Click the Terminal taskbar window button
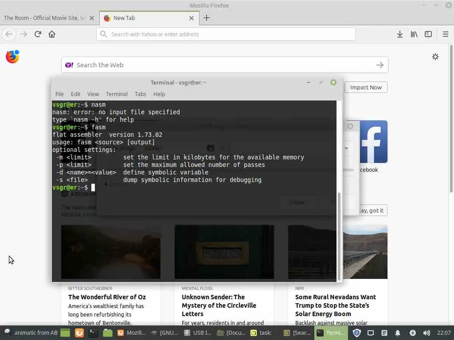Viewport: 454px width, 340px height. point(331,333)
